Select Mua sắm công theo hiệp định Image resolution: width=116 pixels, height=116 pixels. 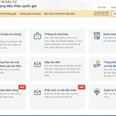coord(60,14)
